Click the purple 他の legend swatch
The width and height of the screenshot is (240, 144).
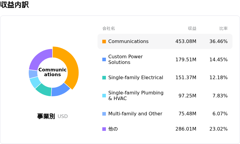[x=104, y=129]
